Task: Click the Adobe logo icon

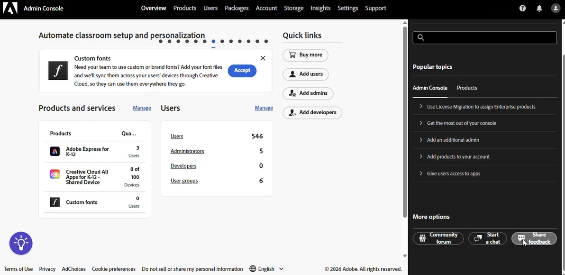Action: click(10, 8)
